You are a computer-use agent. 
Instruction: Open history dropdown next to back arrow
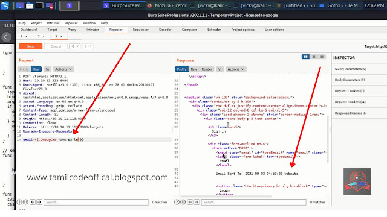[78, 46]
